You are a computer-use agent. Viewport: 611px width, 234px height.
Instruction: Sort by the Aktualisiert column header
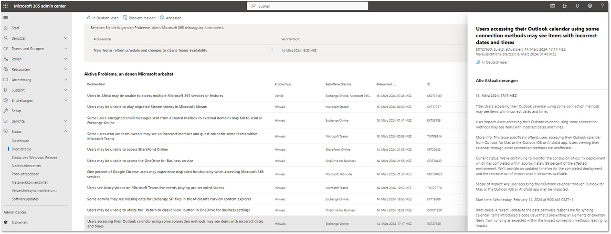point(386,84)
